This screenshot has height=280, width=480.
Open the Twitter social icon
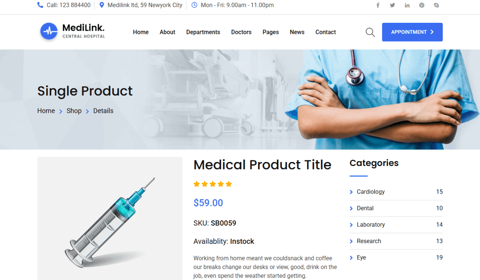[x=392, y=5]
